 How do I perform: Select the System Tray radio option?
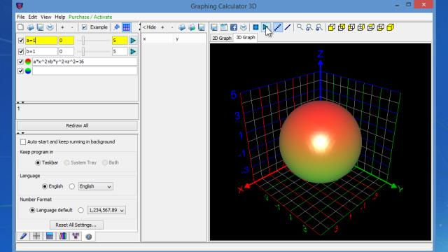pos(67,162)
